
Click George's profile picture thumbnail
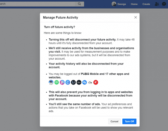114,4
